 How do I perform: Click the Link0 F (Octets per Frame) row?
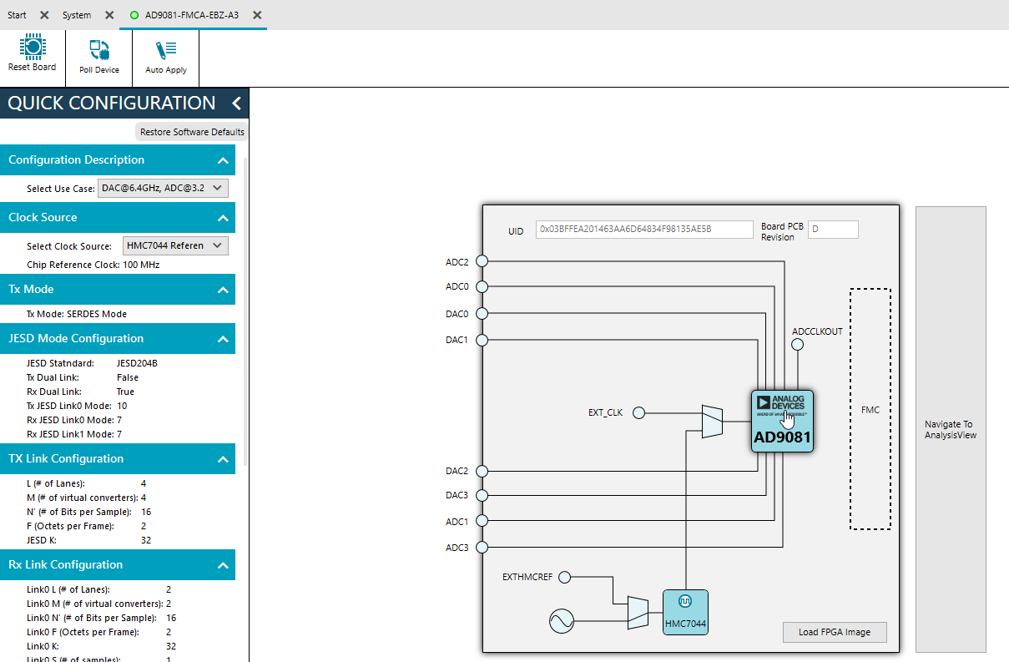tap(99, 632)
